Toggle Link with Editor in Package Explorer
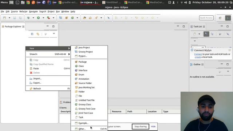The height and width of the screenshot is (131, 233). point(38,34)
